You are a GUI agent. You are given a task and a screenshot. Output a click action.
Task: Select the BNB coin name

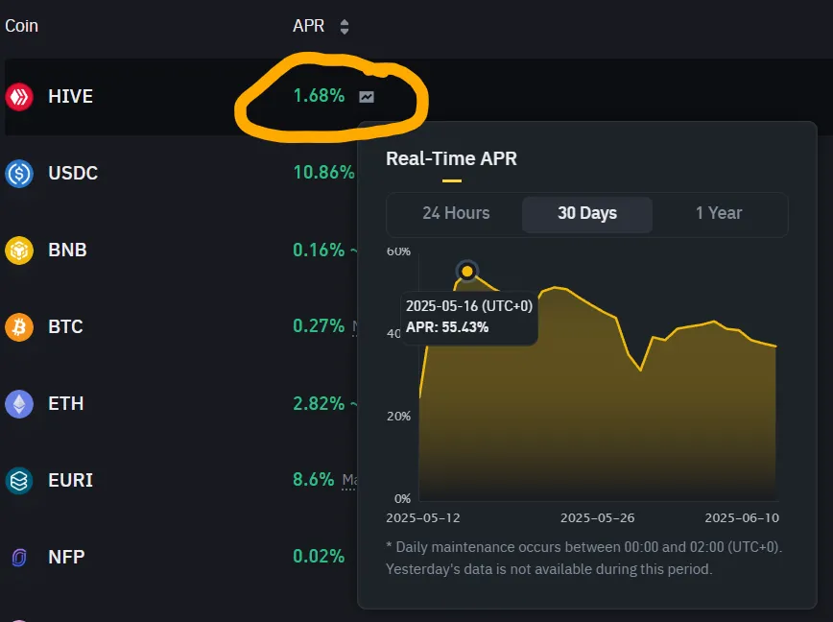point(67,251)
